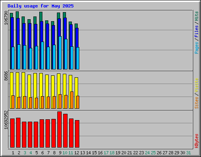201x157 pixels.
Task: Click the y-axis value 10692952
Action: click(6, 120)
